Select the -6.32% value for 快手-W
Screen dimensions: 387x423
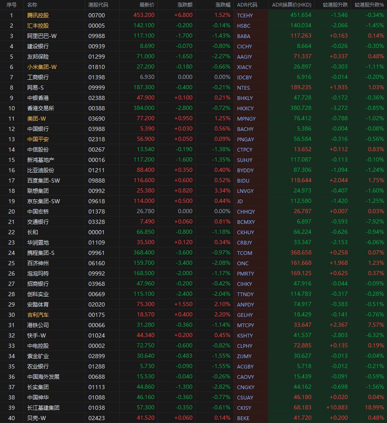[x=375, y=335]
